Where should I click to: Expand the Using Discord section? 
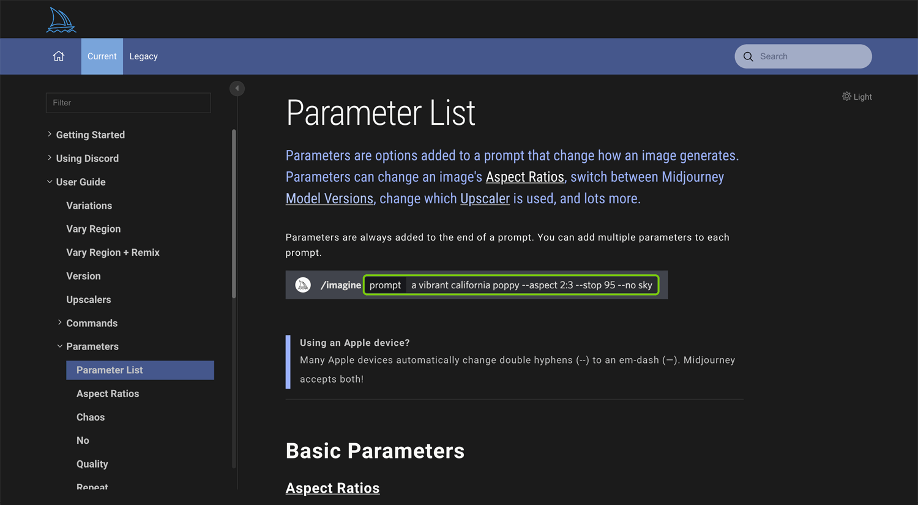[x=50, y=158]
